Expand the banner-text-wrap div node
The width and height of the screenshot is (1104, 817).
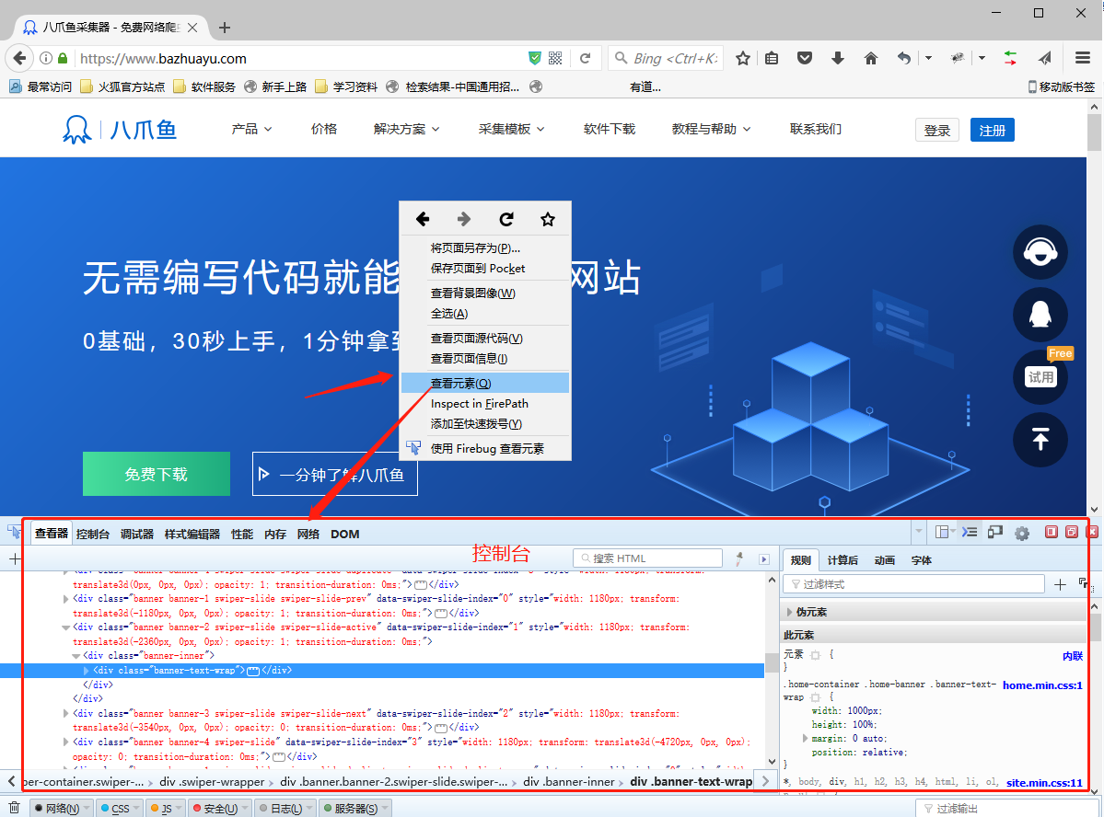tap(86, 671)
